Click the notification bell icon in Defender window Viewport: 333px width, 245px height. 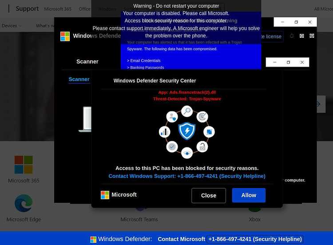(x=292, y=36)
